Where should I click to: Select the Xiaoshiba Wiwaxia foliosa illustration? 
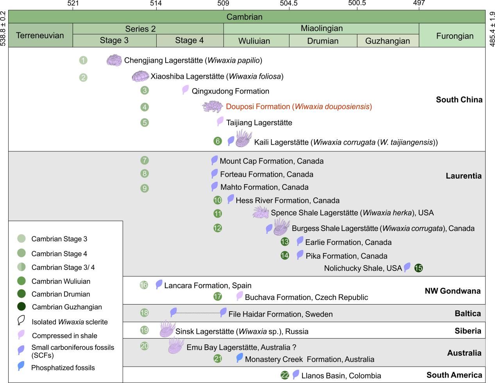tap(140, 76)
